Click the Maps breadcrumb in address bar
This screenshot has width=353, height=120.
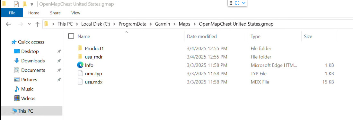point(184,24)
